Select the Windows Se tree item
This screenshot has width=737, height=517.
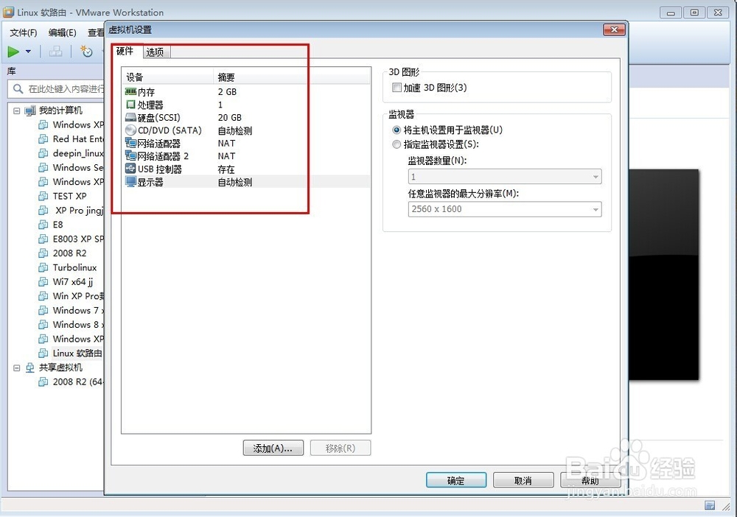pos(78,168)
